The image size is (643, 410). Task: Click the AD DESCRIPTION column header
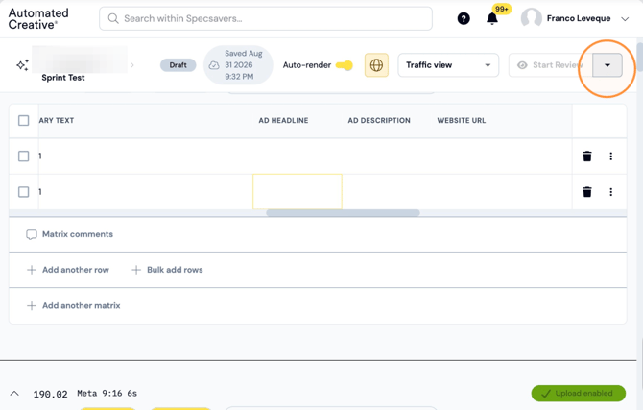379,120
